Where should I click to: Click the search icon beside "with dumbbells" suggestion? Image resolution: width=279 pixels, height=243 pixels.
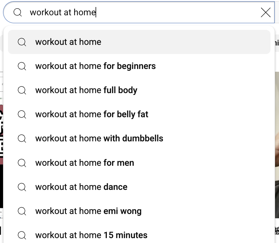click(22, 139)
